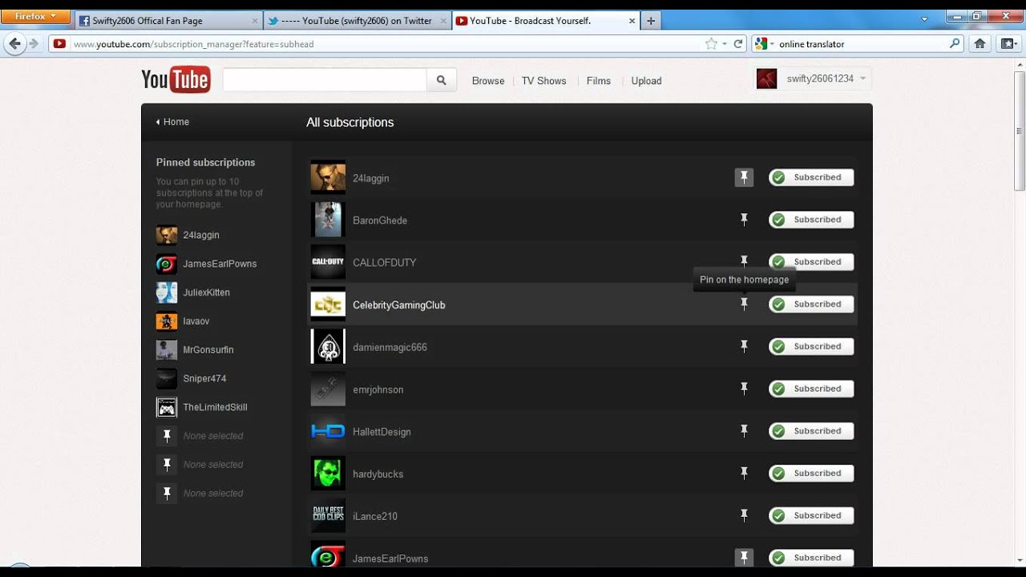Viewport: 1026px width, 577px height.
Task: Click browser Home icon
Action: [980, 44]
